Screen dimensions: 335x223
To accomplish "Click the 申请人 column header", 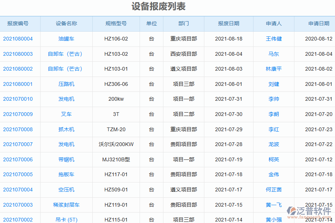I will click(x=274, y=23).
